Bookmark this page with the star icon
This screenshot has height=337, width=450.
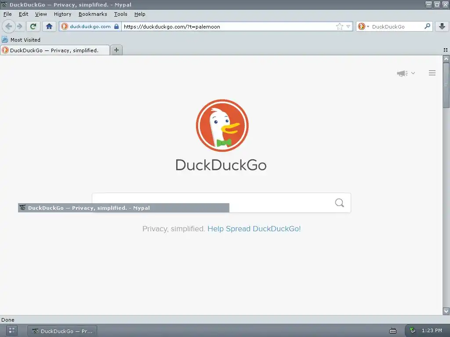340,26
